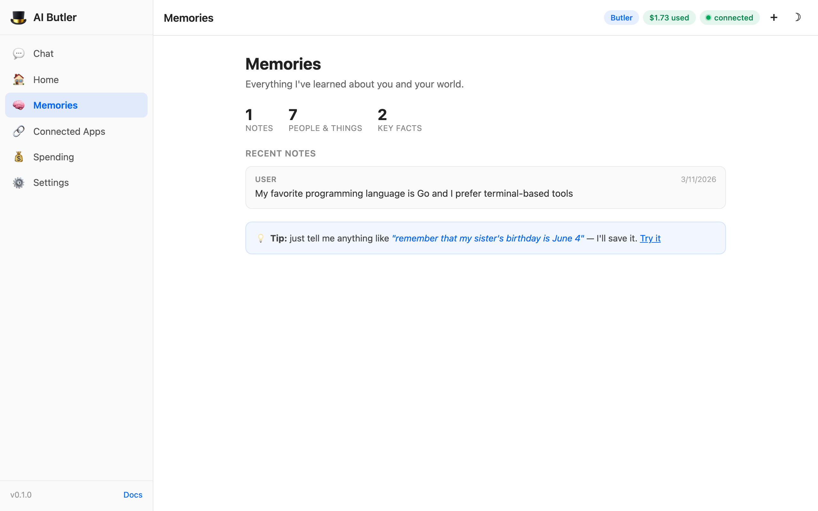Select Settings from the sidebar menu
This screenshot has height=511, width=818.
pyautogui.click(x=51, y=182)
